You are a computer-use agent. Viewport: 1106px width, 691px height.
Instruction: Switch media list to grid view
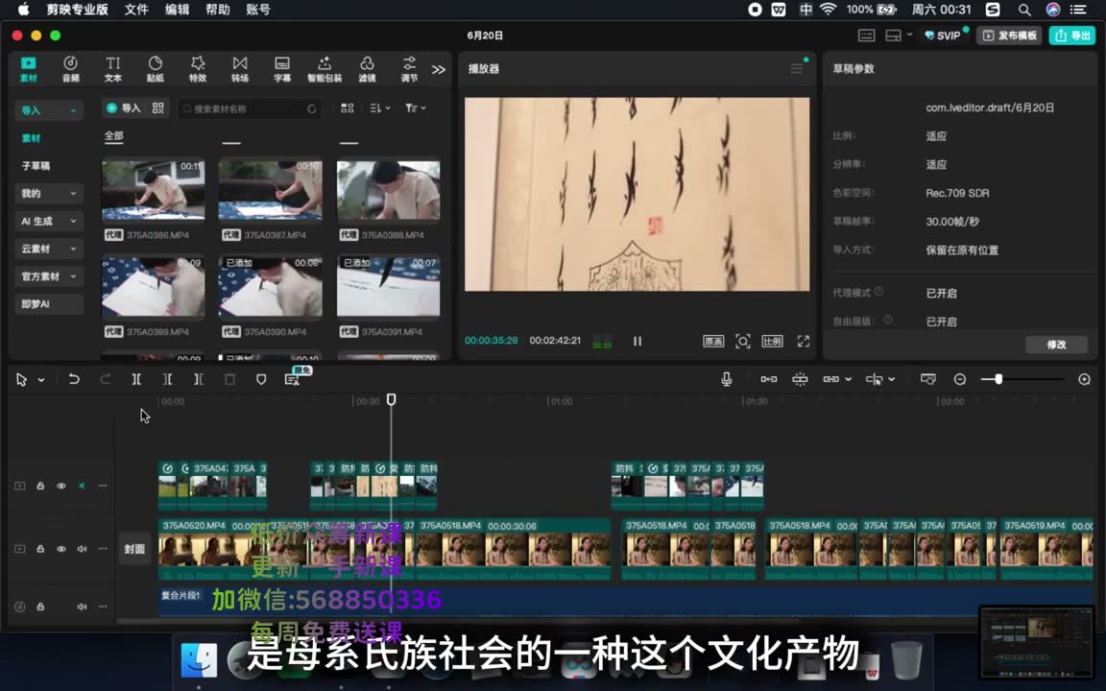tap(347, 107)
